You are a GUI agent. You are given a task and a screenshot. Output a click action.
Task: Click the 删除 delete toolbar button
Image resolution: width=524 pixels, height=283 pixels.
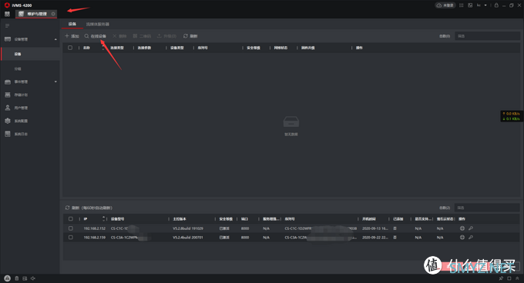[119, 36]
